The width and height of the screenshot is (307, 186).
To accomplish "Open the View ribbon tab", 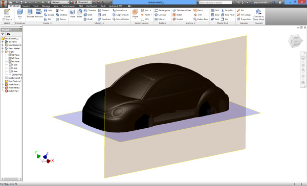I will coord(56,6).
